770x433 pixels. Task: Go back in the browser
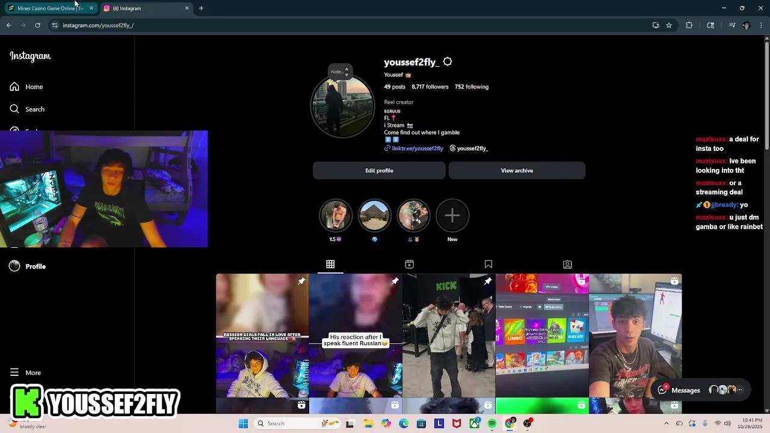pos(8,25)
